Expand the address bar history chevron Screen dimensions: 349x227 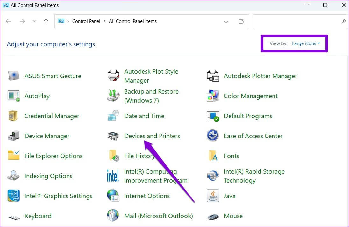226,22
